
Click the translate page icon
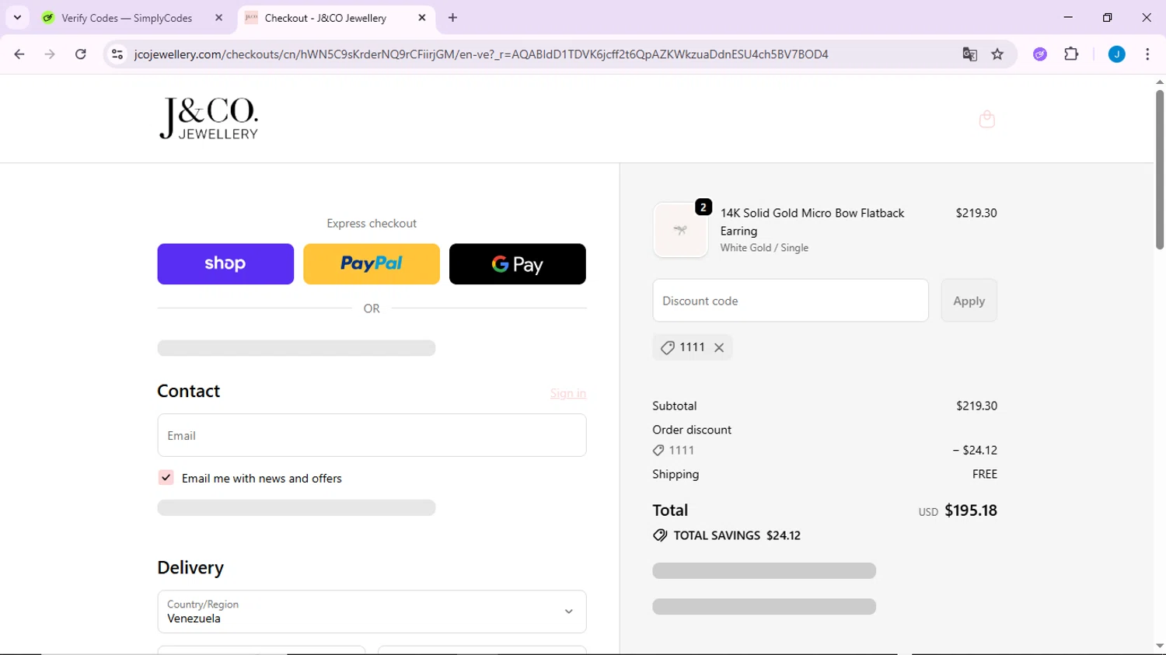point(969,54)
